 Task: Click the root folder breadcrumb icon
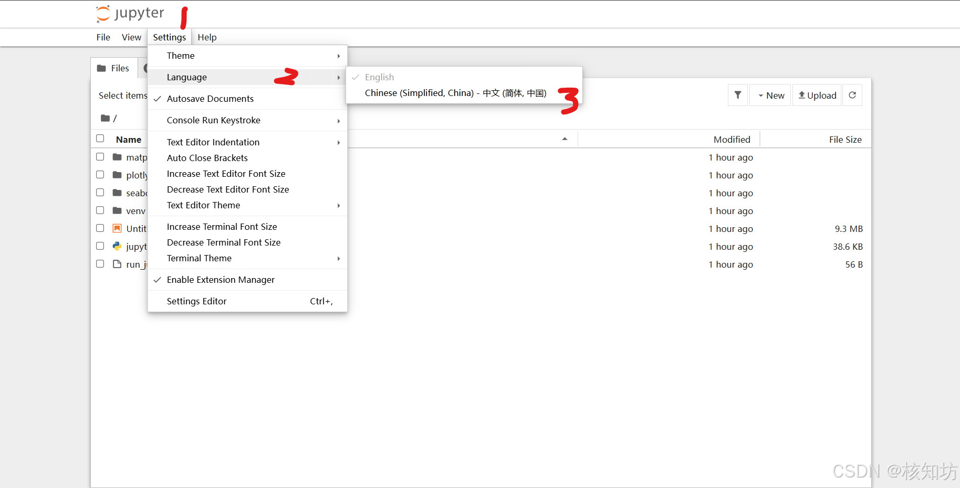[x=105, y=118]
